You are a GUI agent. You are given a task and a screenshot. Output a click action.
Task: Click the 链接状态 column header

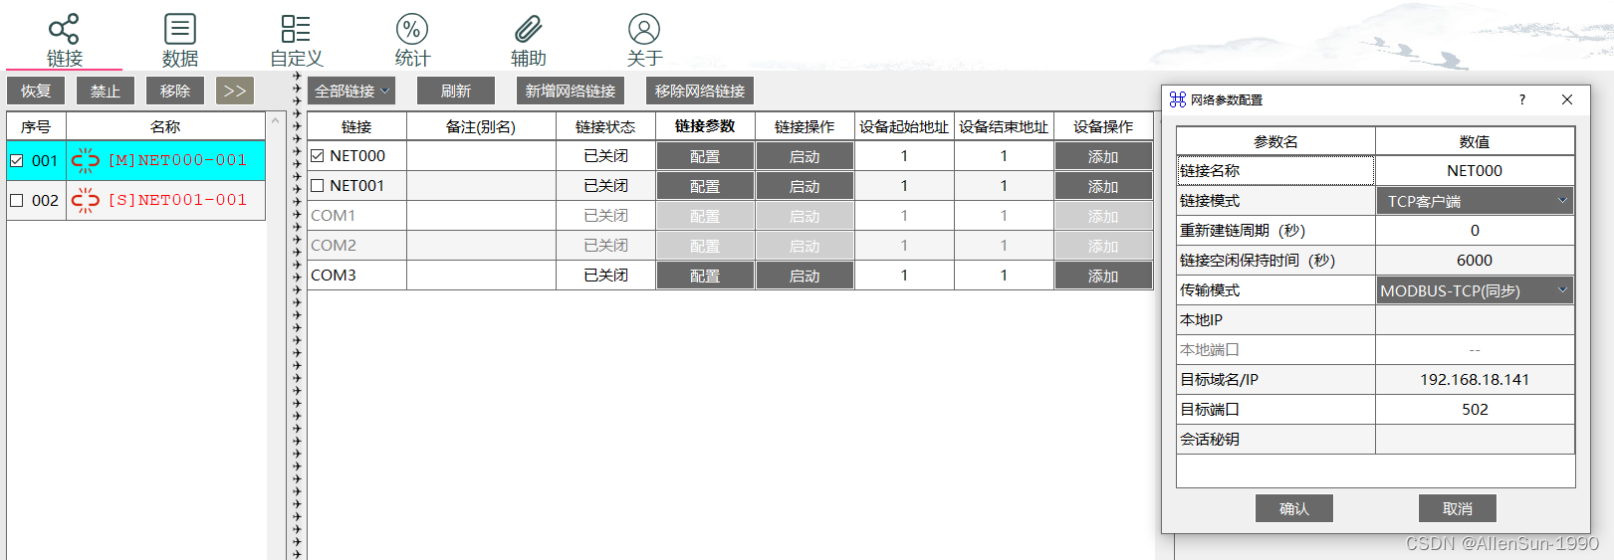(x=605, y=126)
